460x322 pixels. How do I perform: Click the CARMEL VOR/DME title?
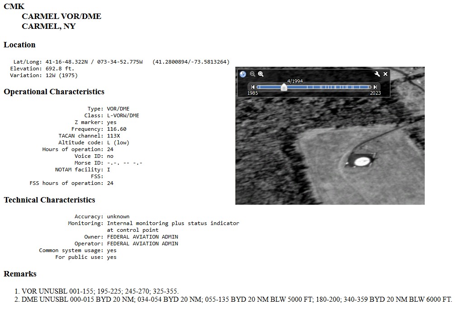click(61, 16)
